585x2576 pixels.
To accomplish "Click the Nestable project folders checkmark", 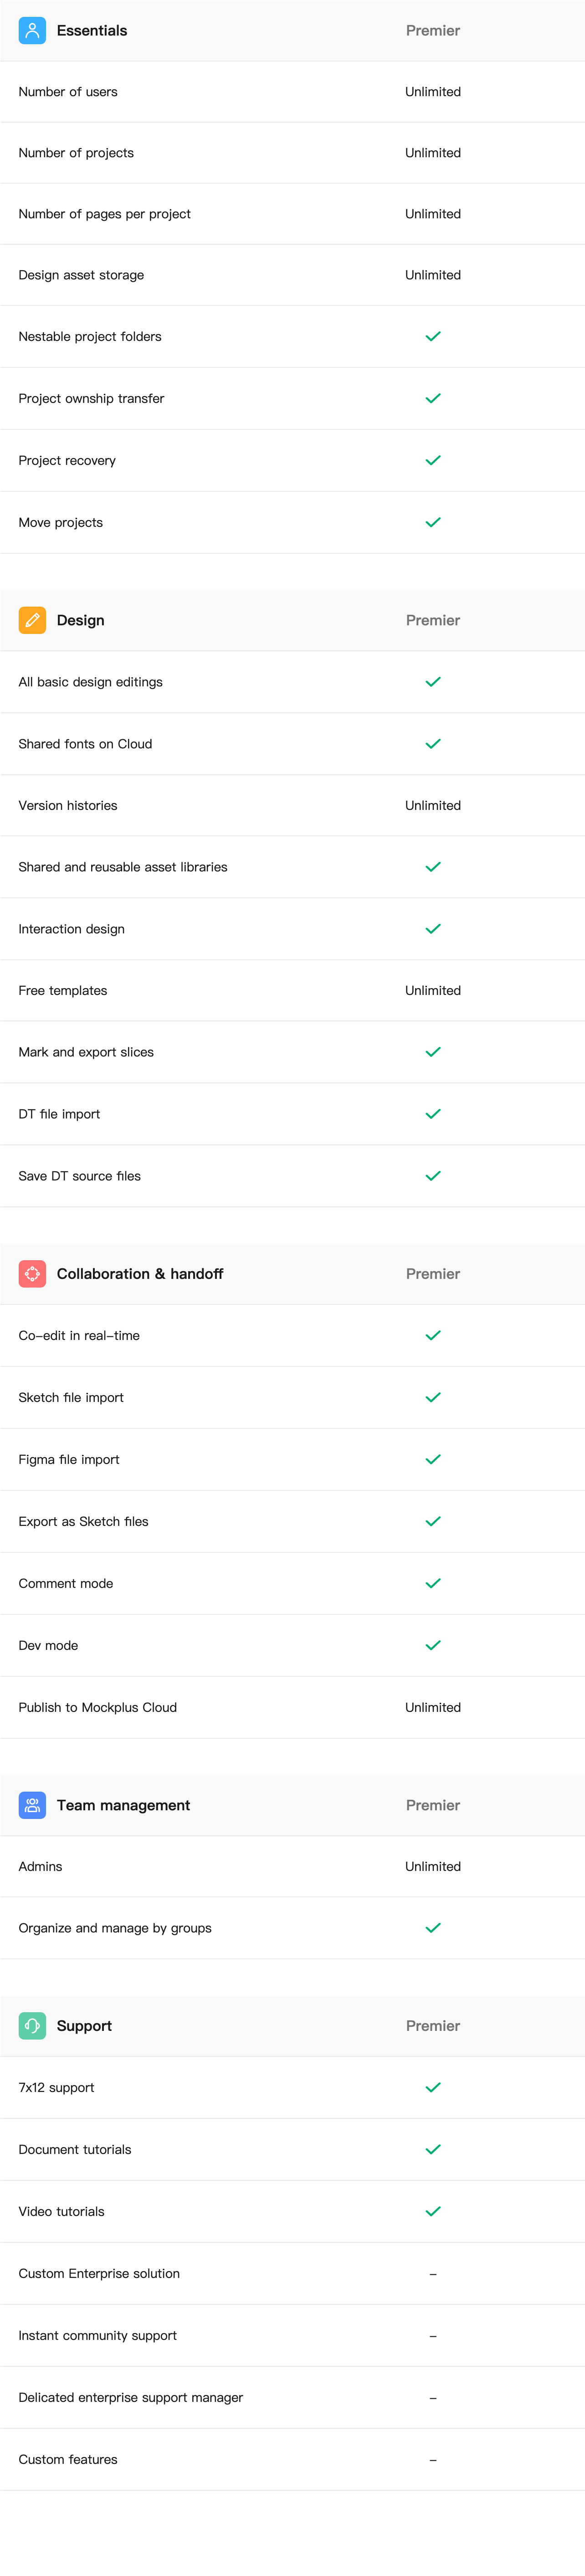I will click(x=433, y=337).
